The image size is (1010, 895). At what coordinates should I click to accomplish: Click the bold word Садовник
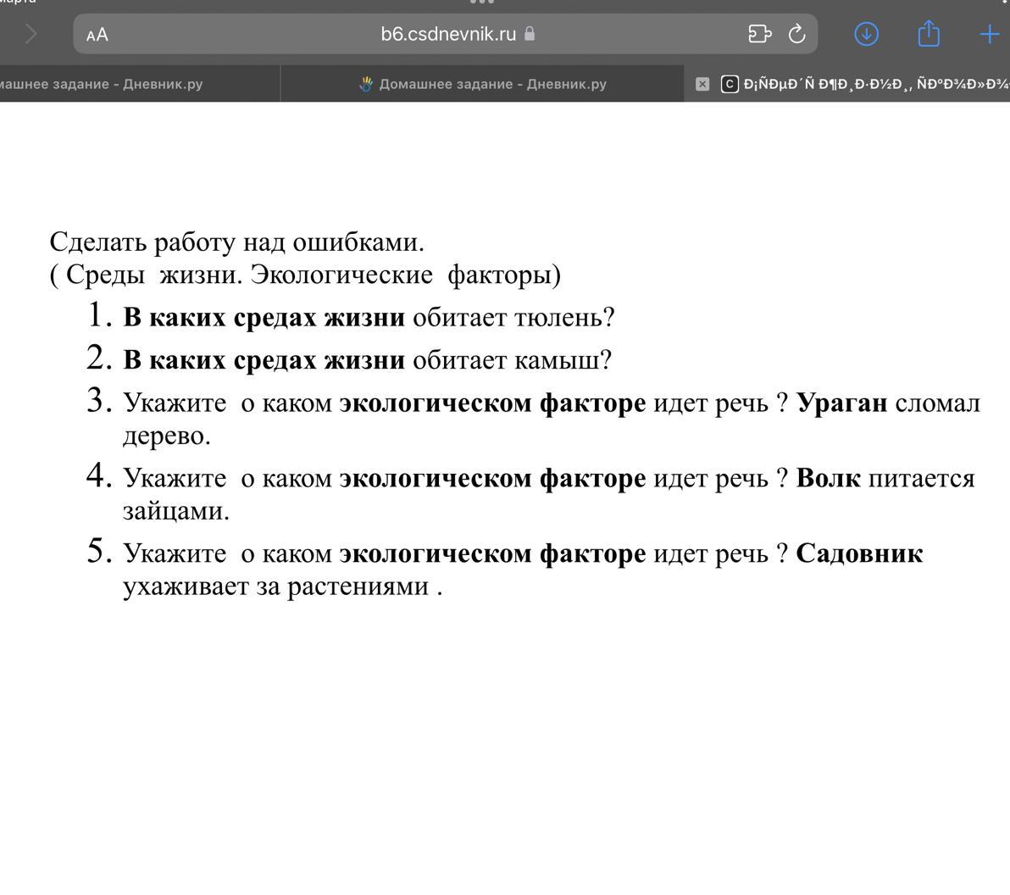point(859,553)
